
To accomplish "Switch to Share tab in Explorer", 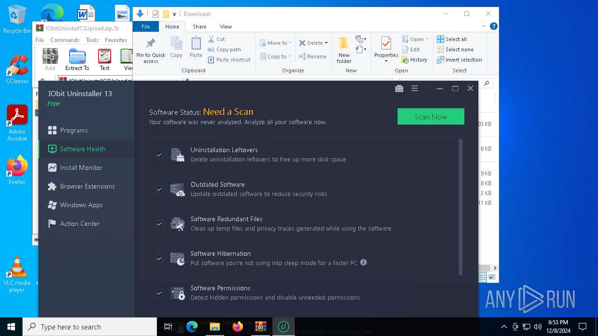I will tap(199, 27).
